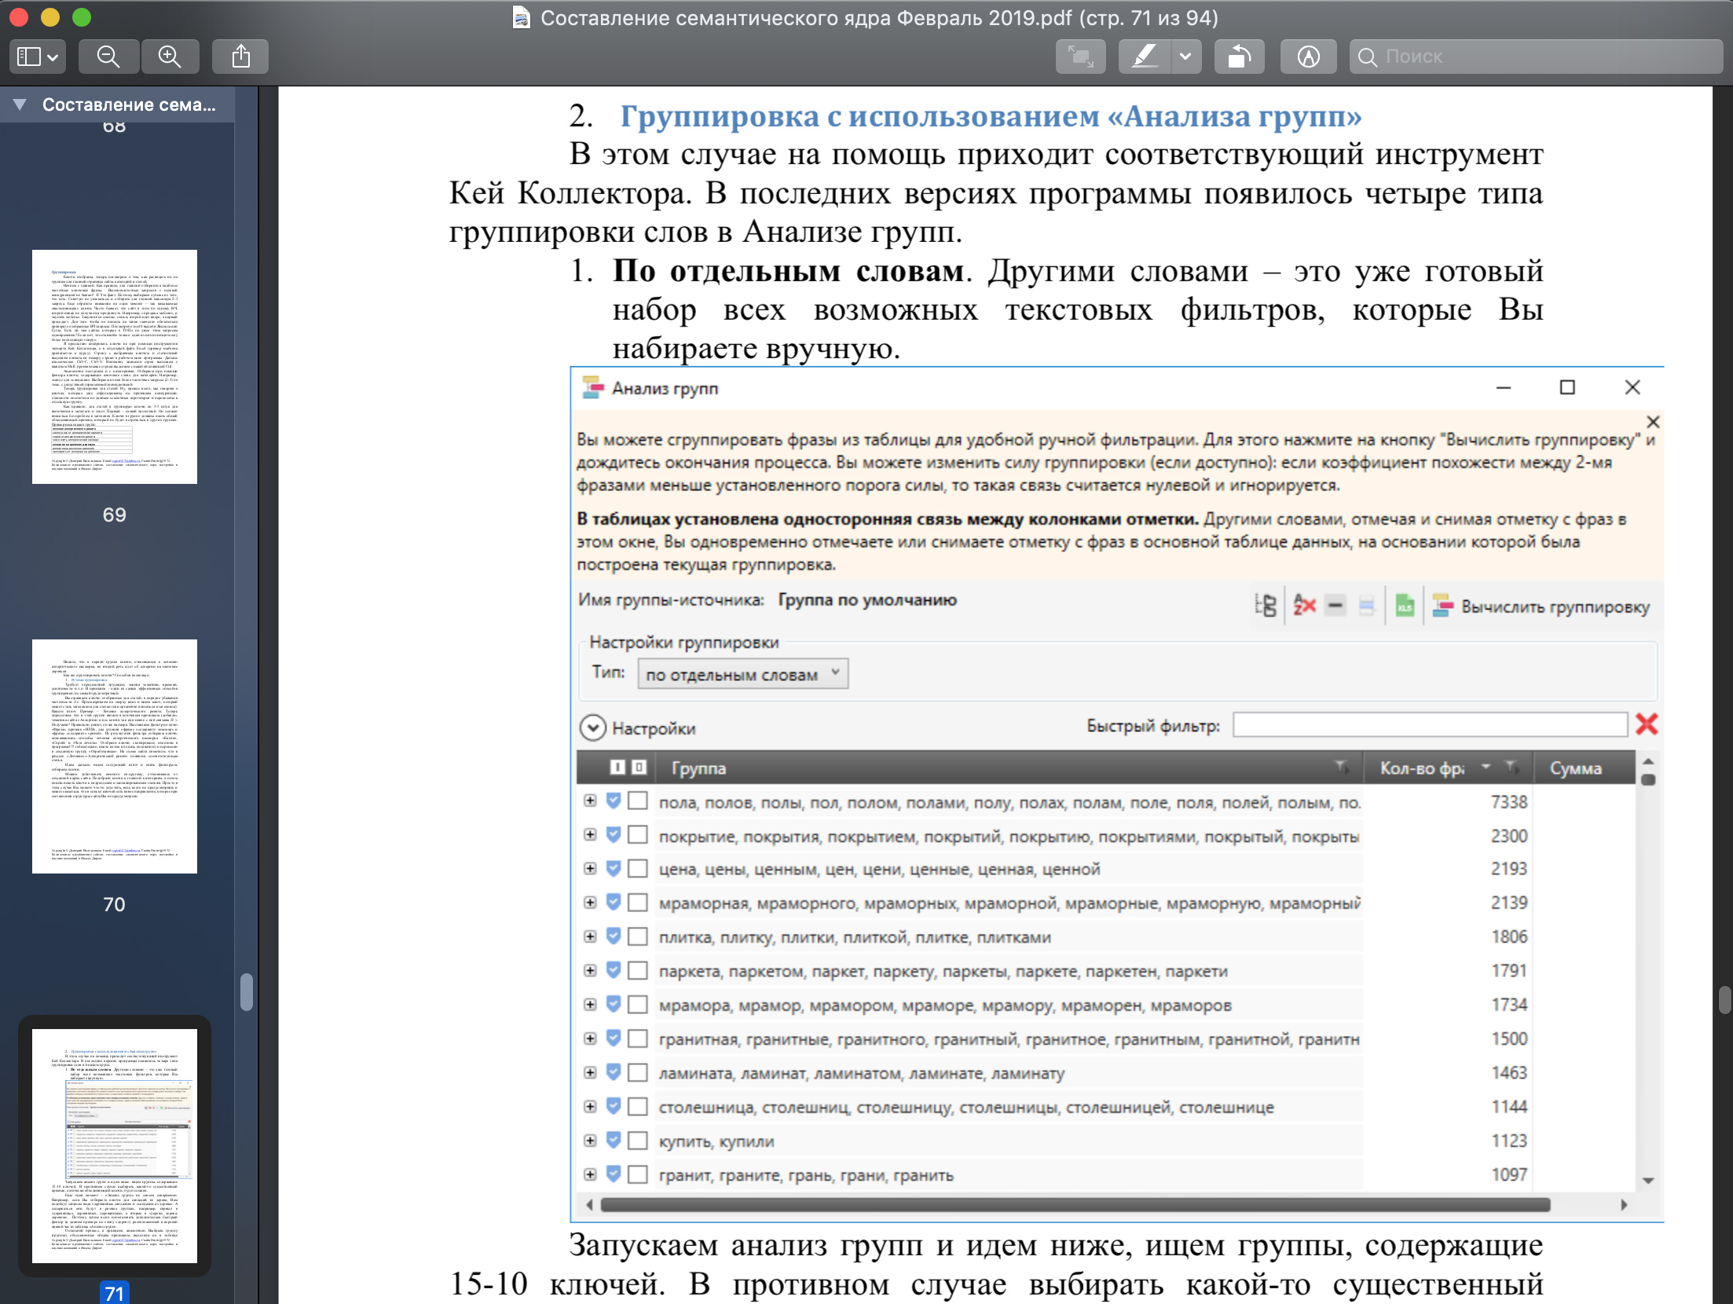Click the sidebar vertical scrollbar handle
The width and height of the screenshot is (1733, 1304).
[247, 993]
